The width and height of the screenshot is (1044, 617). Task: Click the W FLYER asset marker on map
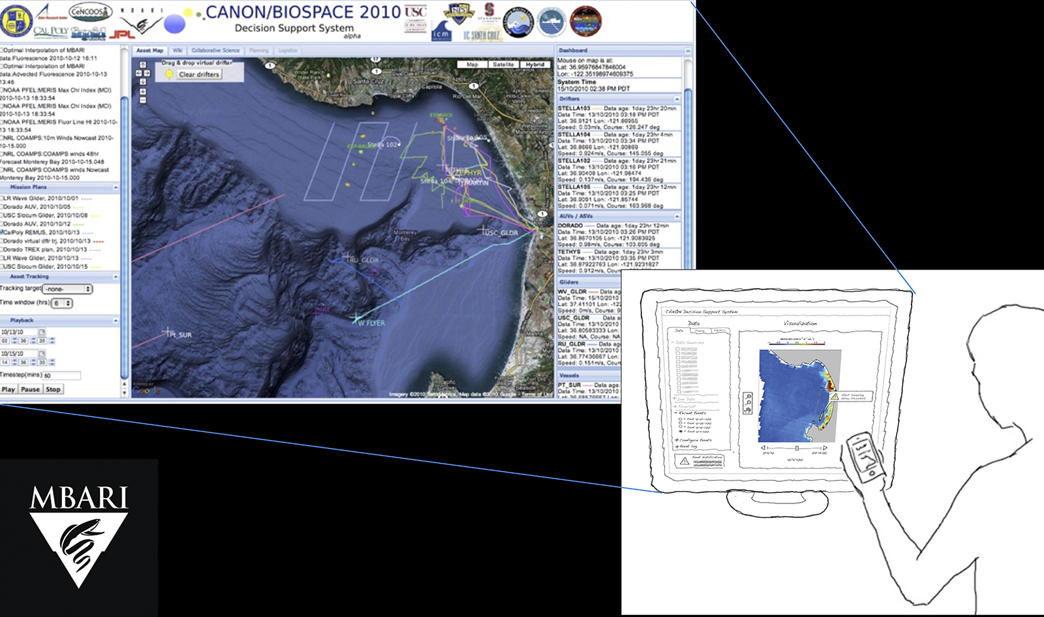pyautogui.click(x=356, y=318)
